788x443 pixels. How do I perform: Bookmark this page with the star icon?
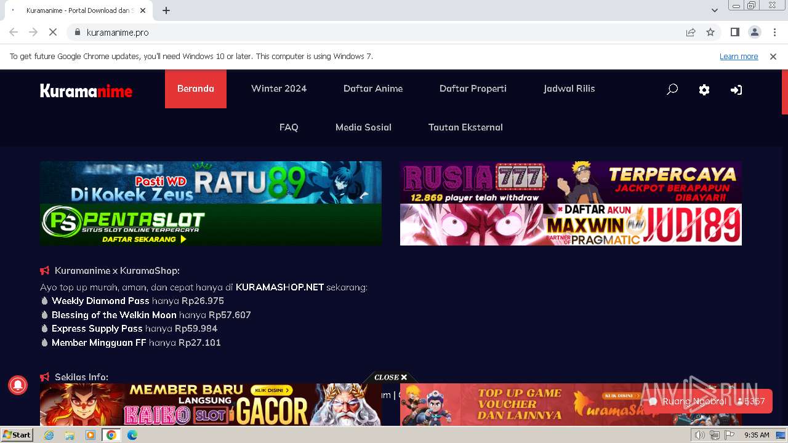[x=710, y=32]
